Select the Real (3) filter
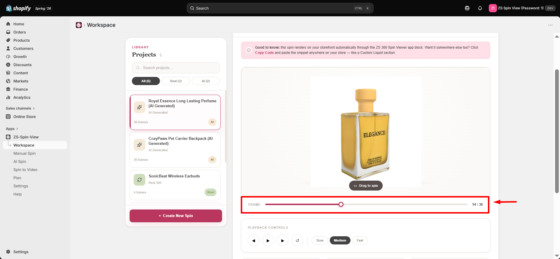 click(x=176, y=81)
